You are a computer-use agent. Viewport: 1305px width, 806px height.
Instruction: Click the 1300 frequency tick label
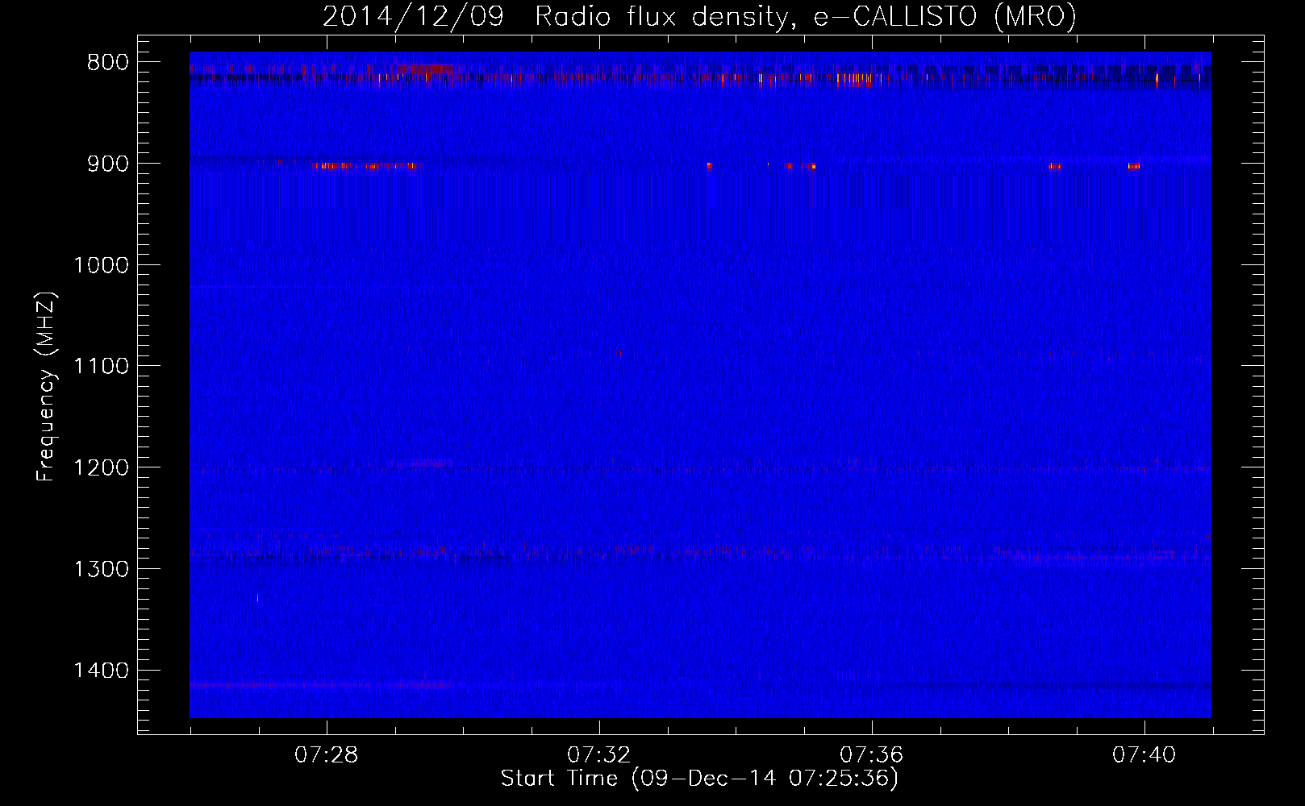pos(102,569)
